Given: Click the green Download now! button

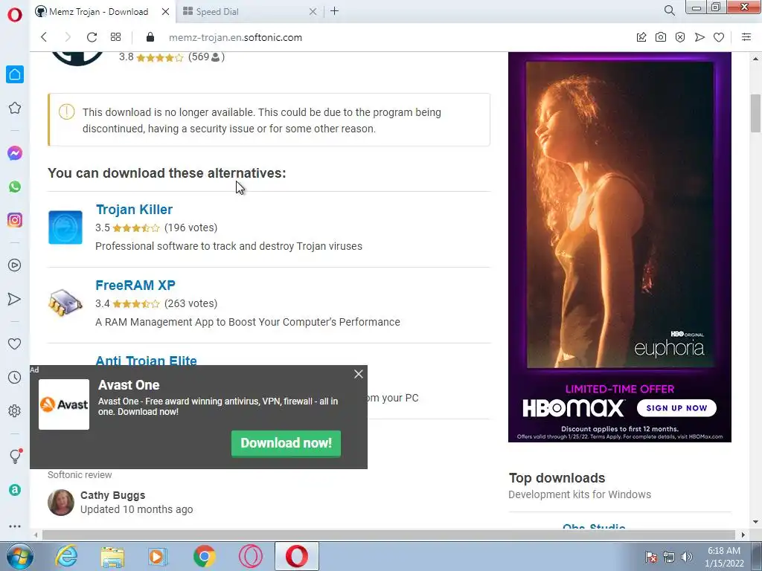Looking at the screenshot, I should pyautogui.click(x=286, y=443).
